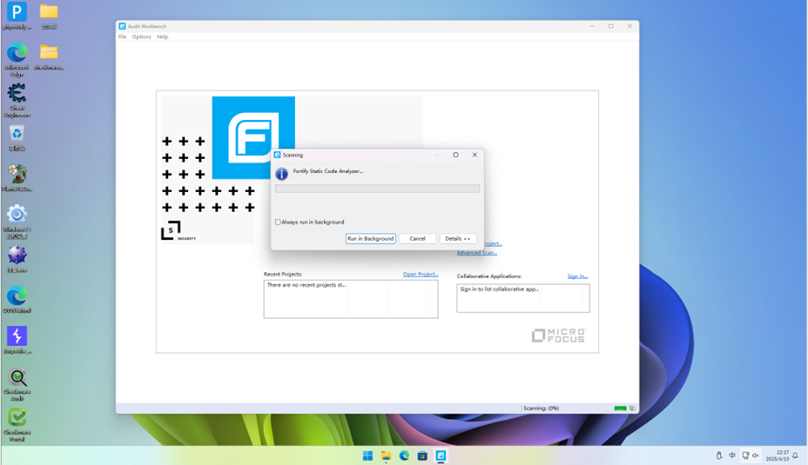Select the lower Edge shortcut desktop icon
The height and width of the screenshot is (465, 808).
tap(17, 299)
